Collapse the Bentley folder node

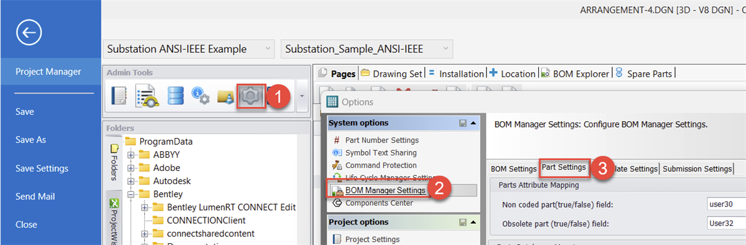pyautogui.click(x=131, y=194)
